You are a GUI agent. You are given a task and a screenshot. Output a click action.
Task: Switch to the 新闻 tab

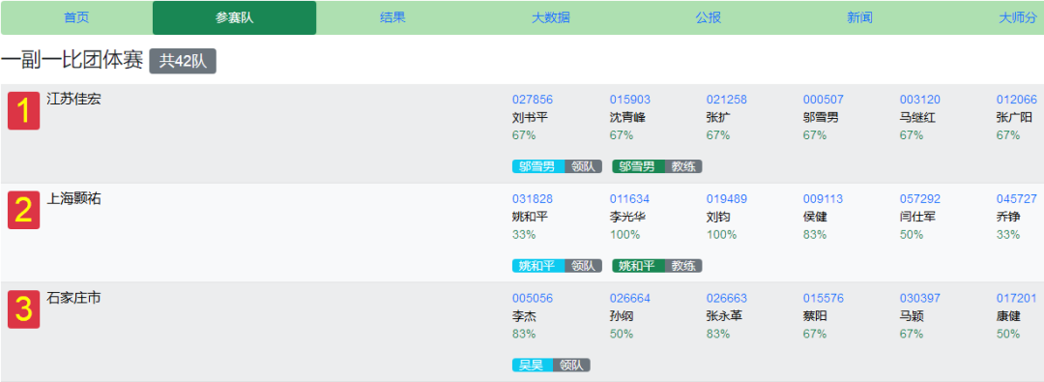tap(859, 18)
